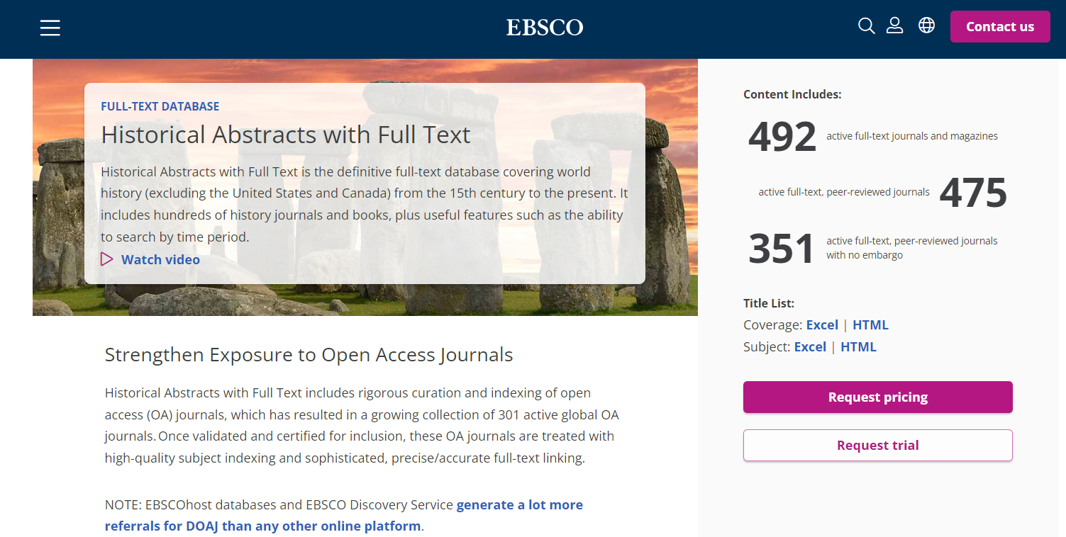This screenshot has height=537, width=1066.
Task: Click the 492 journals statistic
Action: click(781, 136)
